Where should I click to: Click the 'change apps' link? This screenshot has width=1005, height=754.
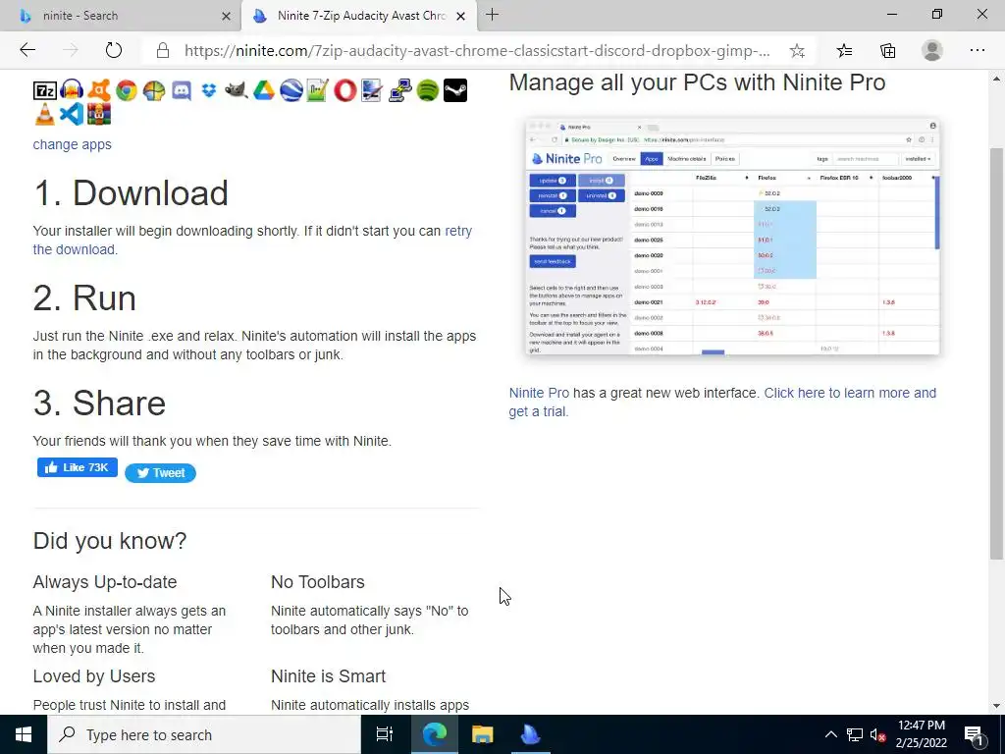[x=72, y=144]
